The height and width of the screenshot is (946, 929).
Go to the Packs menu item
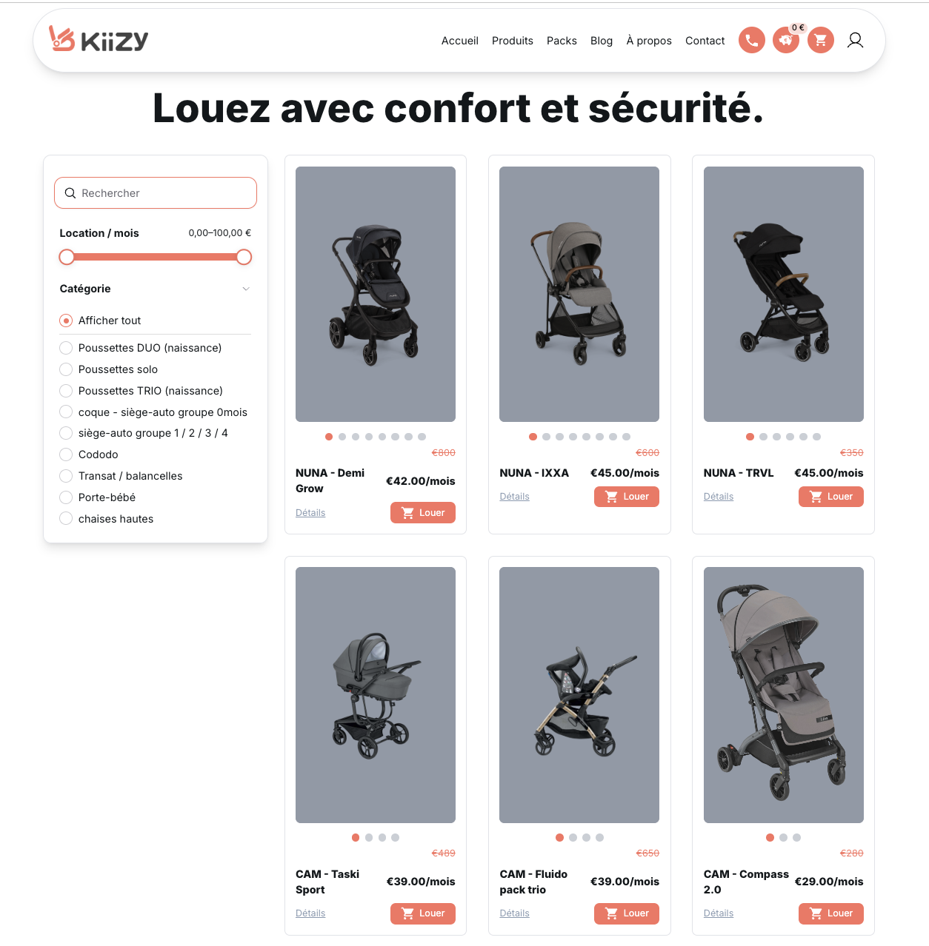tap(562, 41)
